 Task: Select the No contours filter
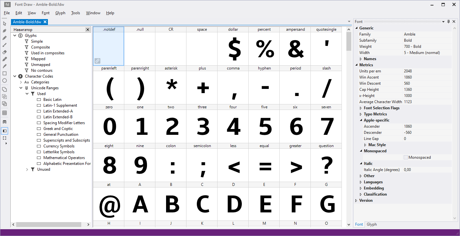42,70
